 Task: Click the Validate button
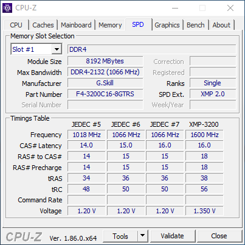[x=173, y=236]
